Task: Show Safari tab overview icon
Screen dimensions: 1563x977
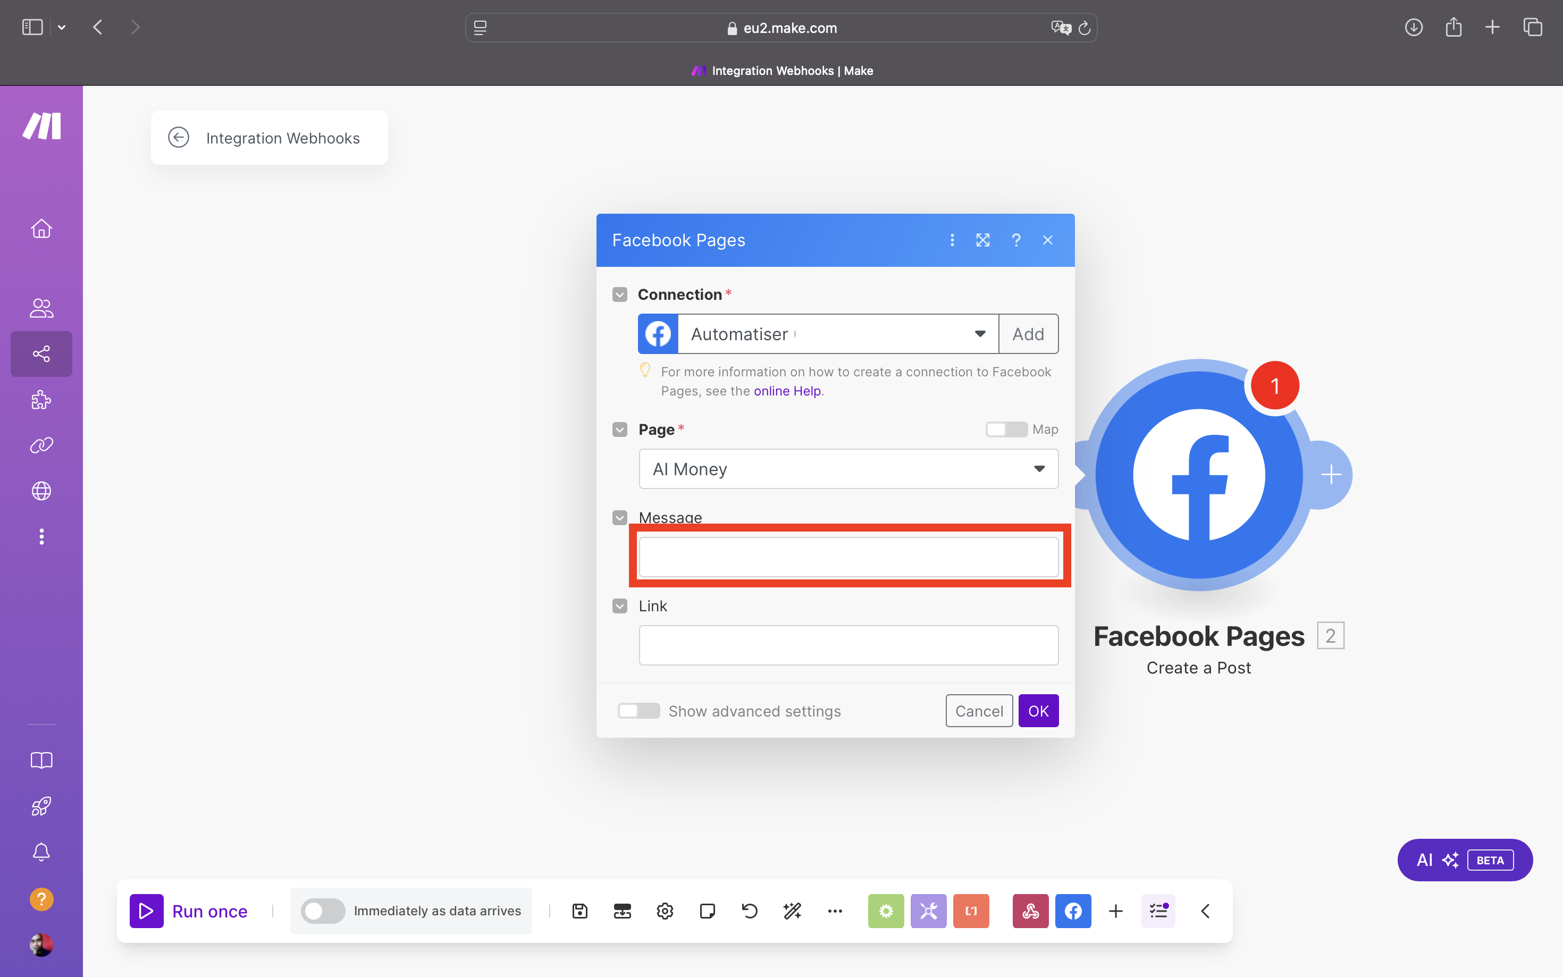Action: pyautogui.click(x=1533, y=27)
